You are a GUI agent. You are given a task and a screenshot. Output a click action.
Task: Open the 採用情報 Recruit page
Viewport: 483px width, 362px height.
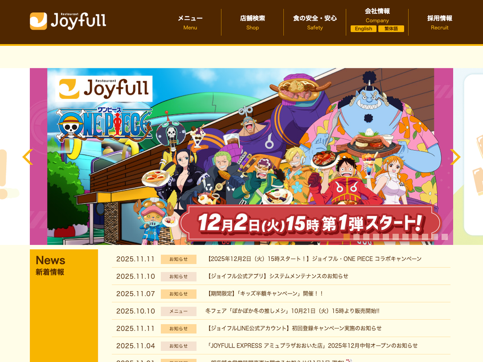[440, 23]
